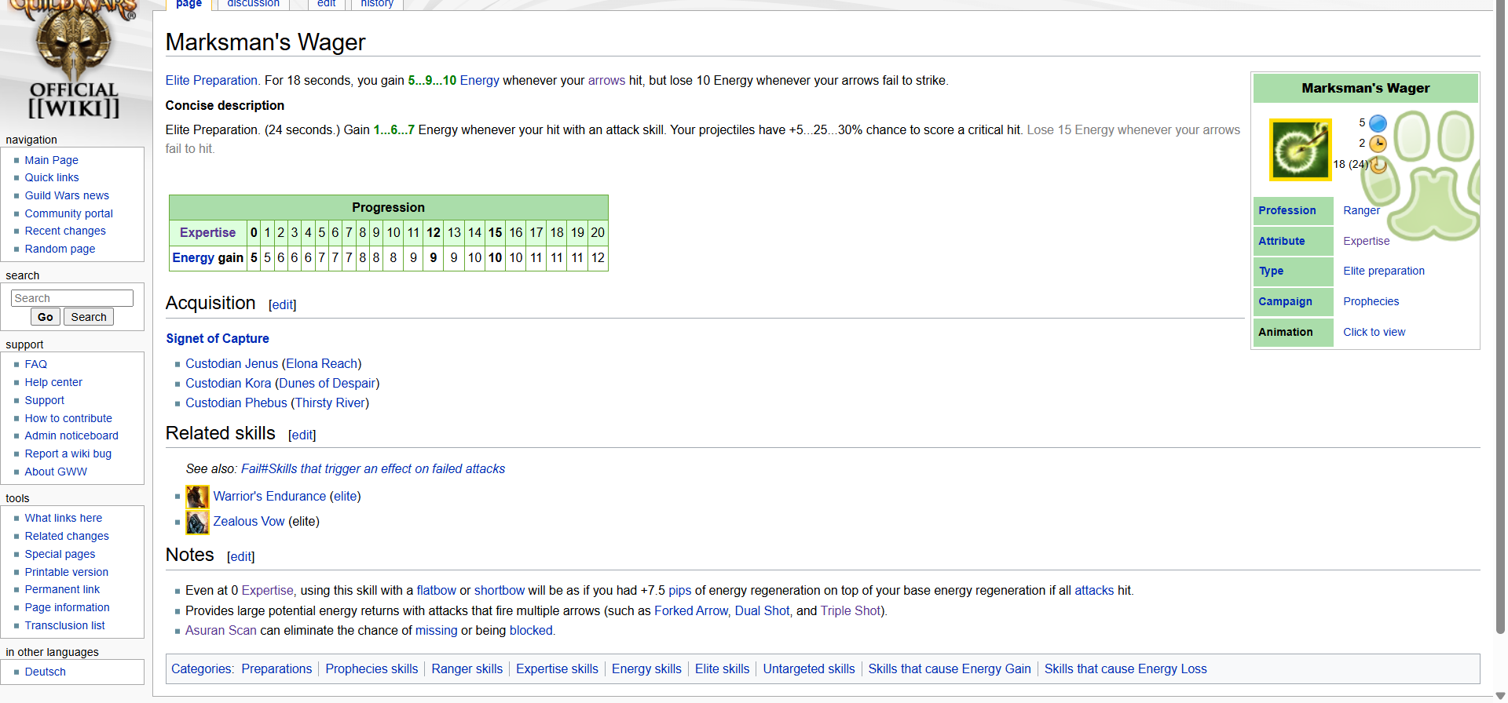Open the edit tab
This screenshot has height=703, width=1508.
point(326,4)
